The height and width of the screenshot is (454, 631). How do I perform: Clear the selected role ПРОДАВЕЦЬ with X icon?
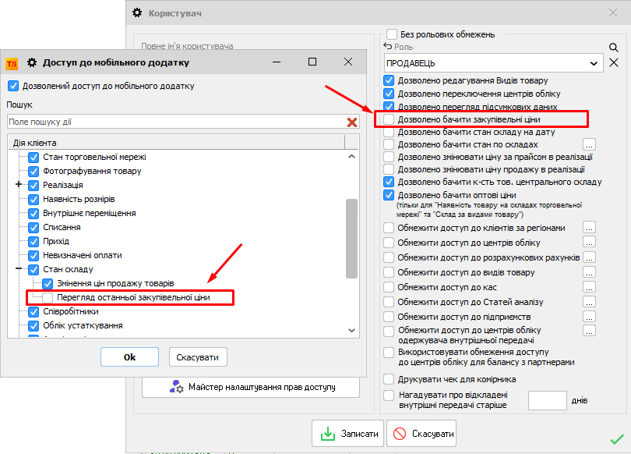pyautogui.click(x=614, y=62)
